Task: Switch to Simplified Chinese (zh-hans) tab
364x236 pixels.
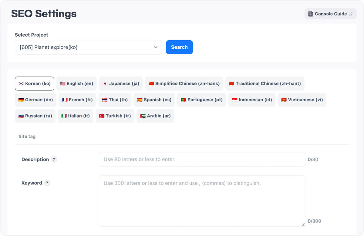Action: pyautogui.click(x=184, y=84)
